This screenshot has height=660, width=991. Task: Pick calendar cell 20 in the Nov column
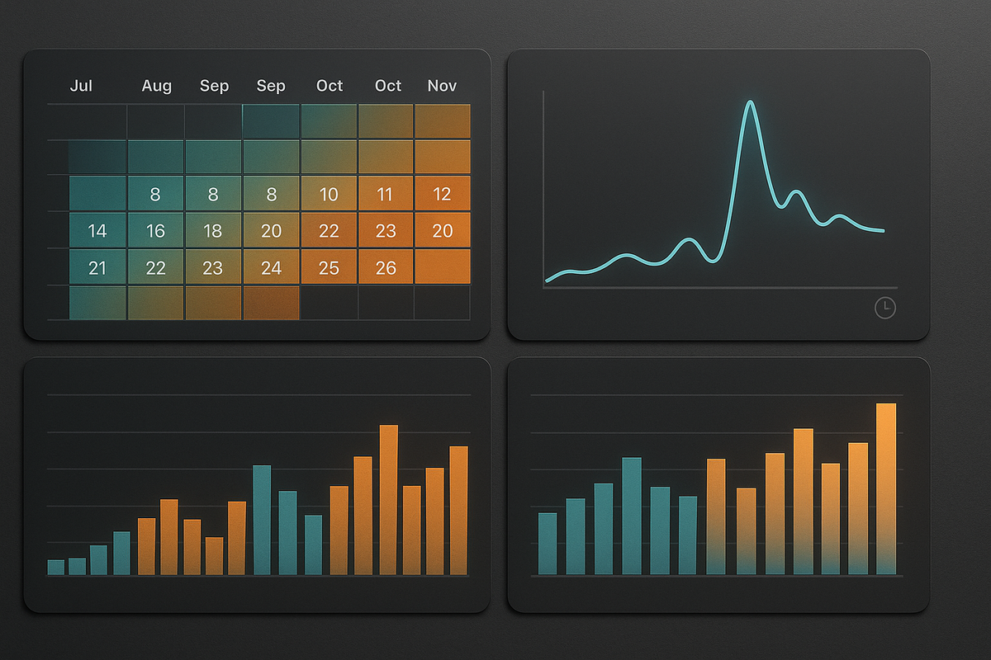coord(443,231)
